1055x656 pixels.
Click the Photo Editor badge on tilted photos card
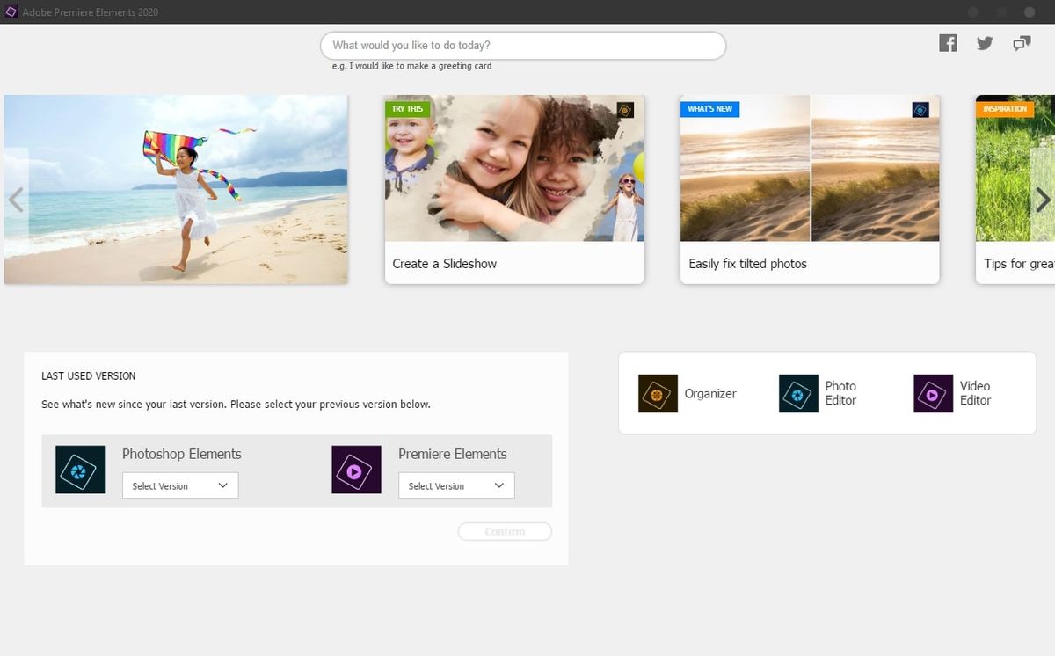[x=920, y=110]
